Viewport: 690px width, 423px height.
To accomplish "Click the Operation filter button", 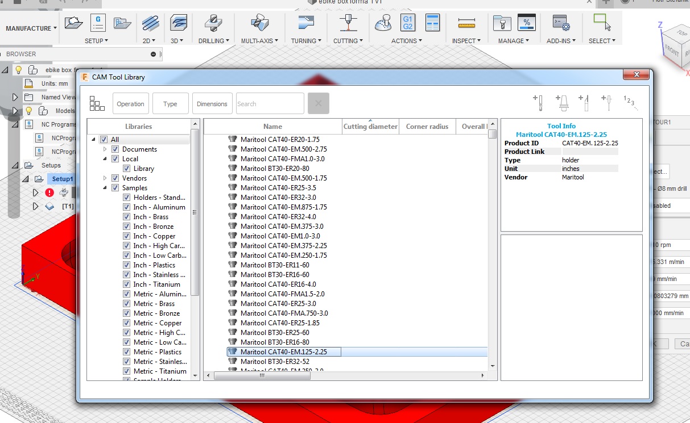I will 131,104.
